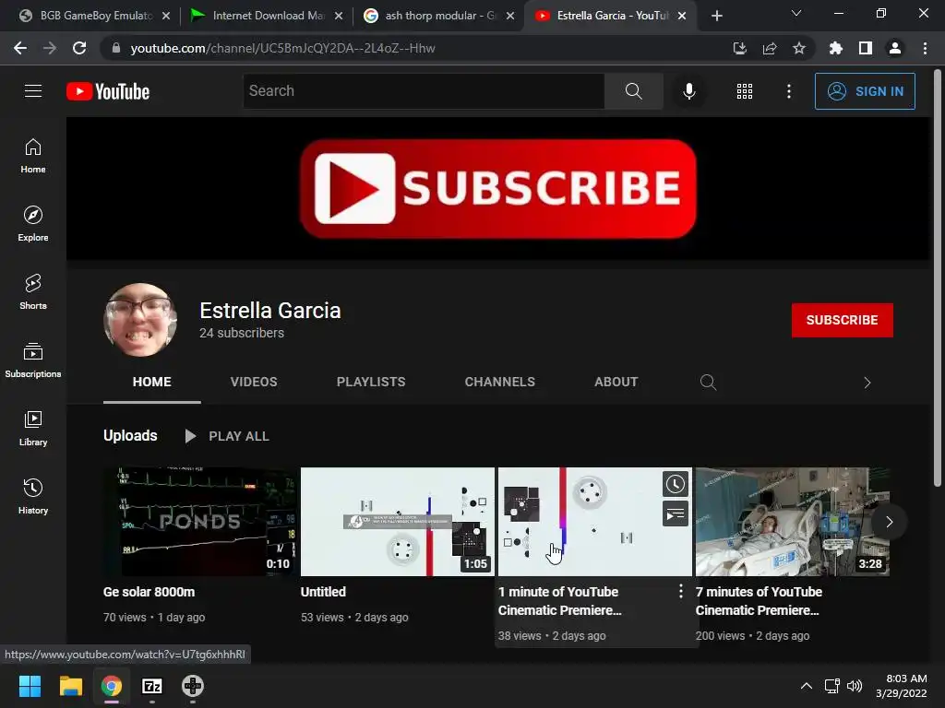
Task: Open action menu for 1 minute video
Action: point(680,591)
